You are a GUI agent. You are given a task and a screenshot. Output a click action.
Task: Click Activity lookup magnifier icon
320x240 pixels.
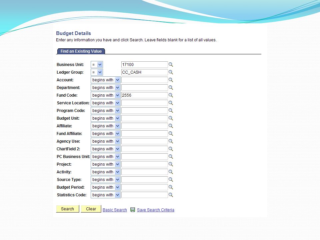pyautogui.click(x=171, y=172)
